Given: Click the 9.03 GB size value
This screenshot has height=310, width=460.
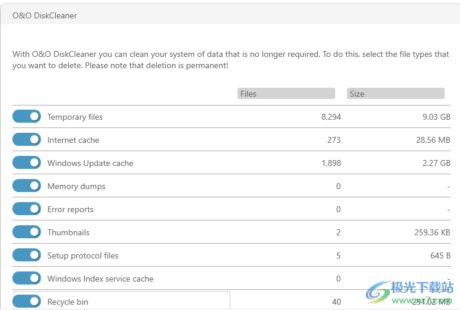Looking at the screenshot, I should pyautogui.click(x=436, y=117).
